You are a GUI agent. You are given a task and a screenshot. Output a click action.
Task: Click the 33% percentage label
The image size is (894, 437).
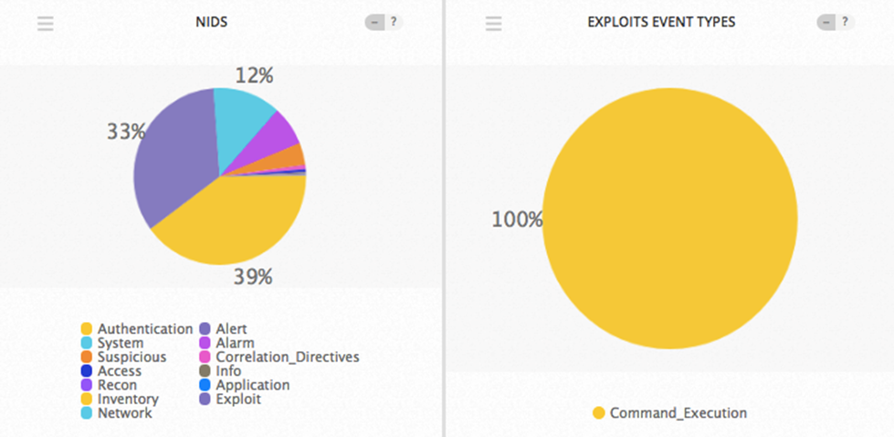[x=126, y=131]
